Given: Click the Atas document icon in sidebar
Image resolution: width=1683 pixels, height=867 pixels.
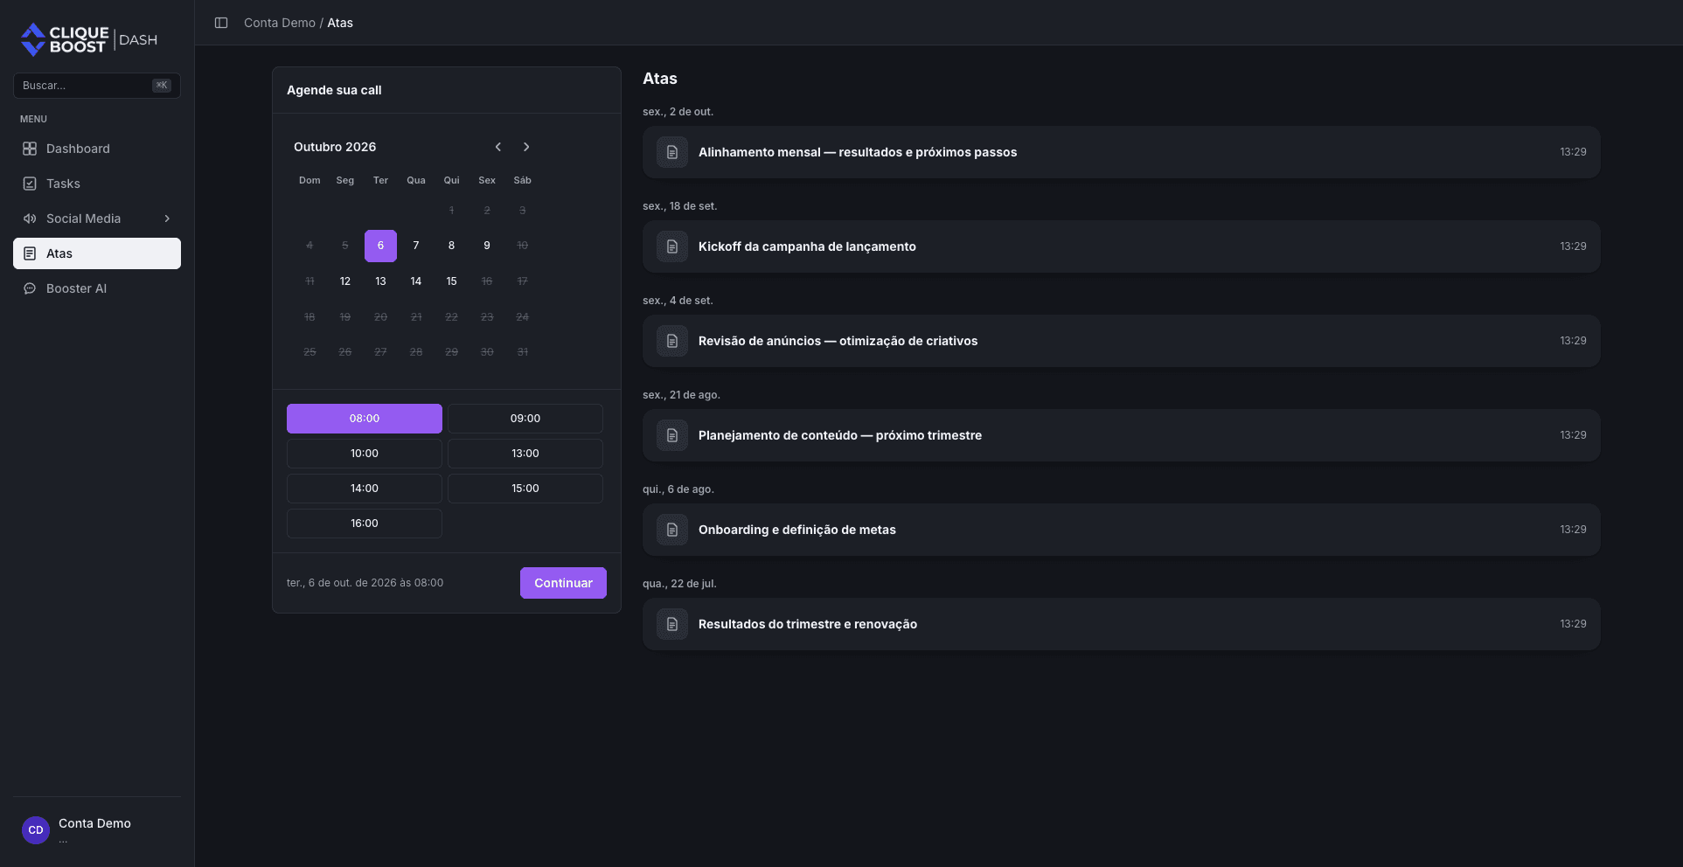Looking at the screenshot, I should coord(30,253).
